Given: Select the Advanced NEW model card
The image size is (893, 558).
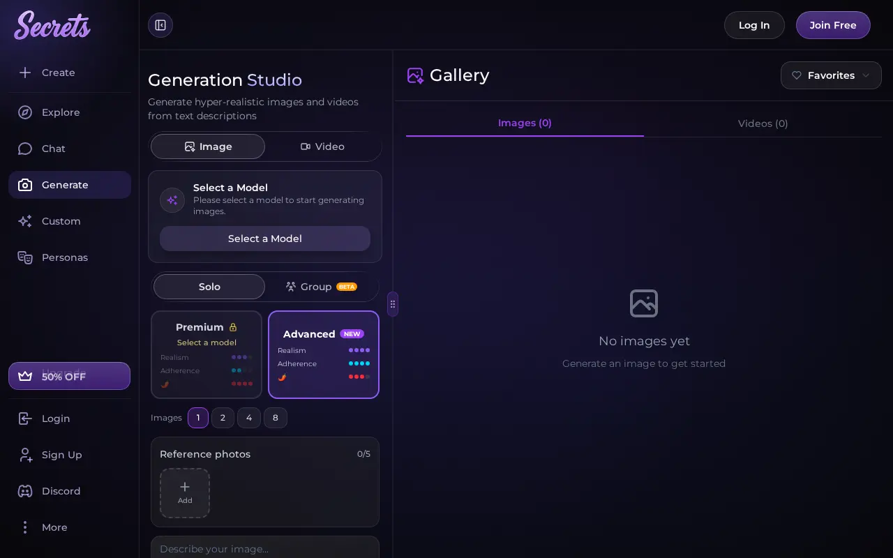Looking at the screenshot, I should pyautogui.click(x=324, y=354).
